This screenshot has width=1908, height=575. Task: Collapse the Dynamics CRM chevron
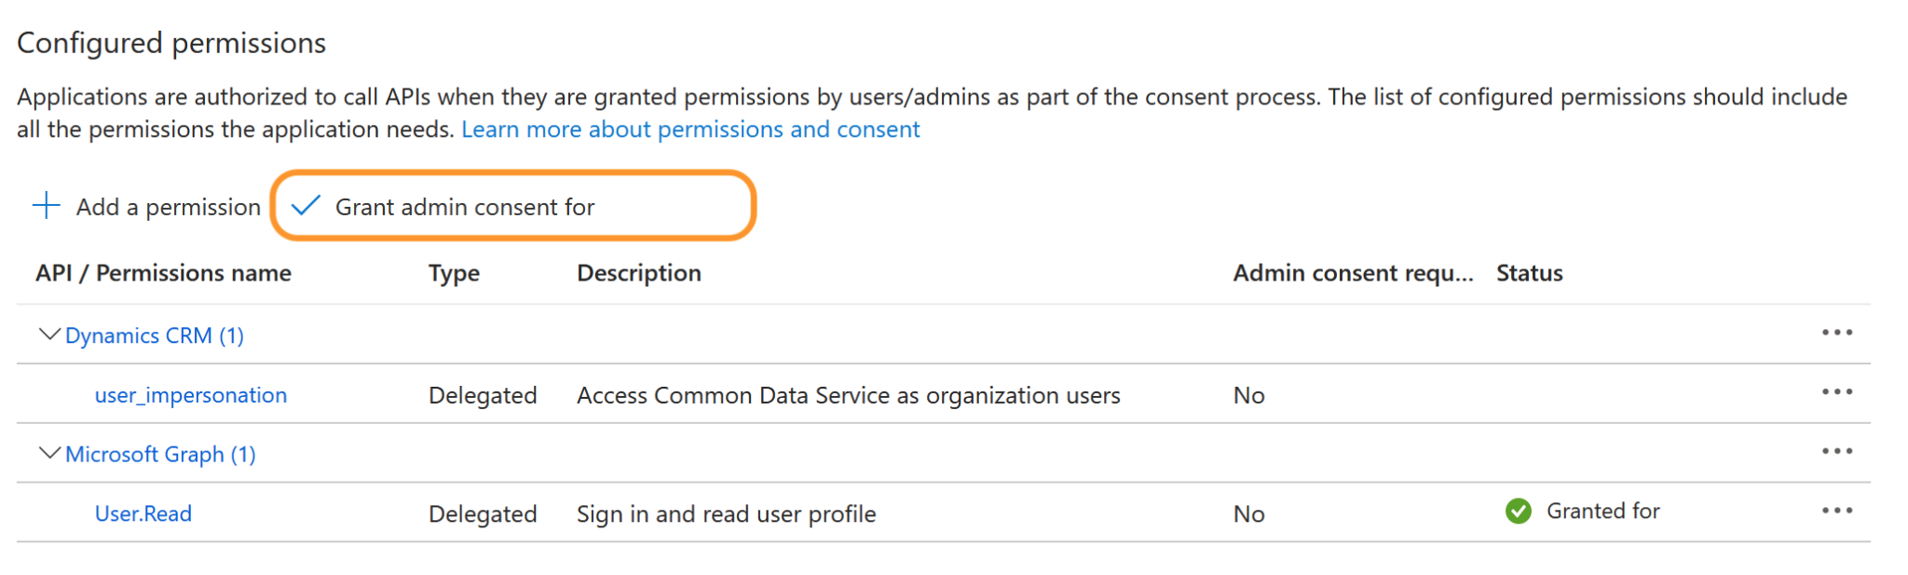coord(49,334)
